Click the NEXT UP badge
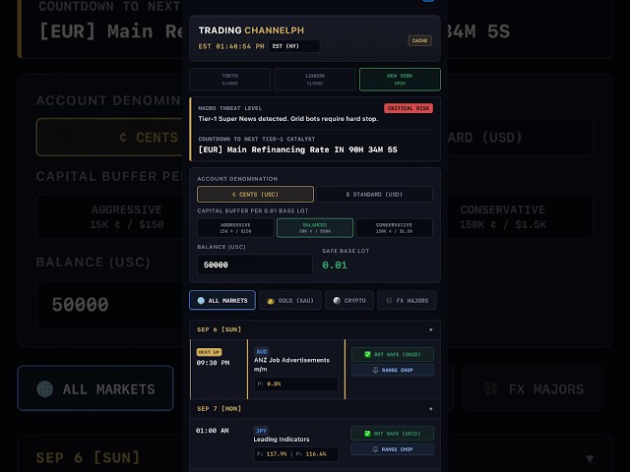This screenshot has width=630, height=472. [209, 352]
